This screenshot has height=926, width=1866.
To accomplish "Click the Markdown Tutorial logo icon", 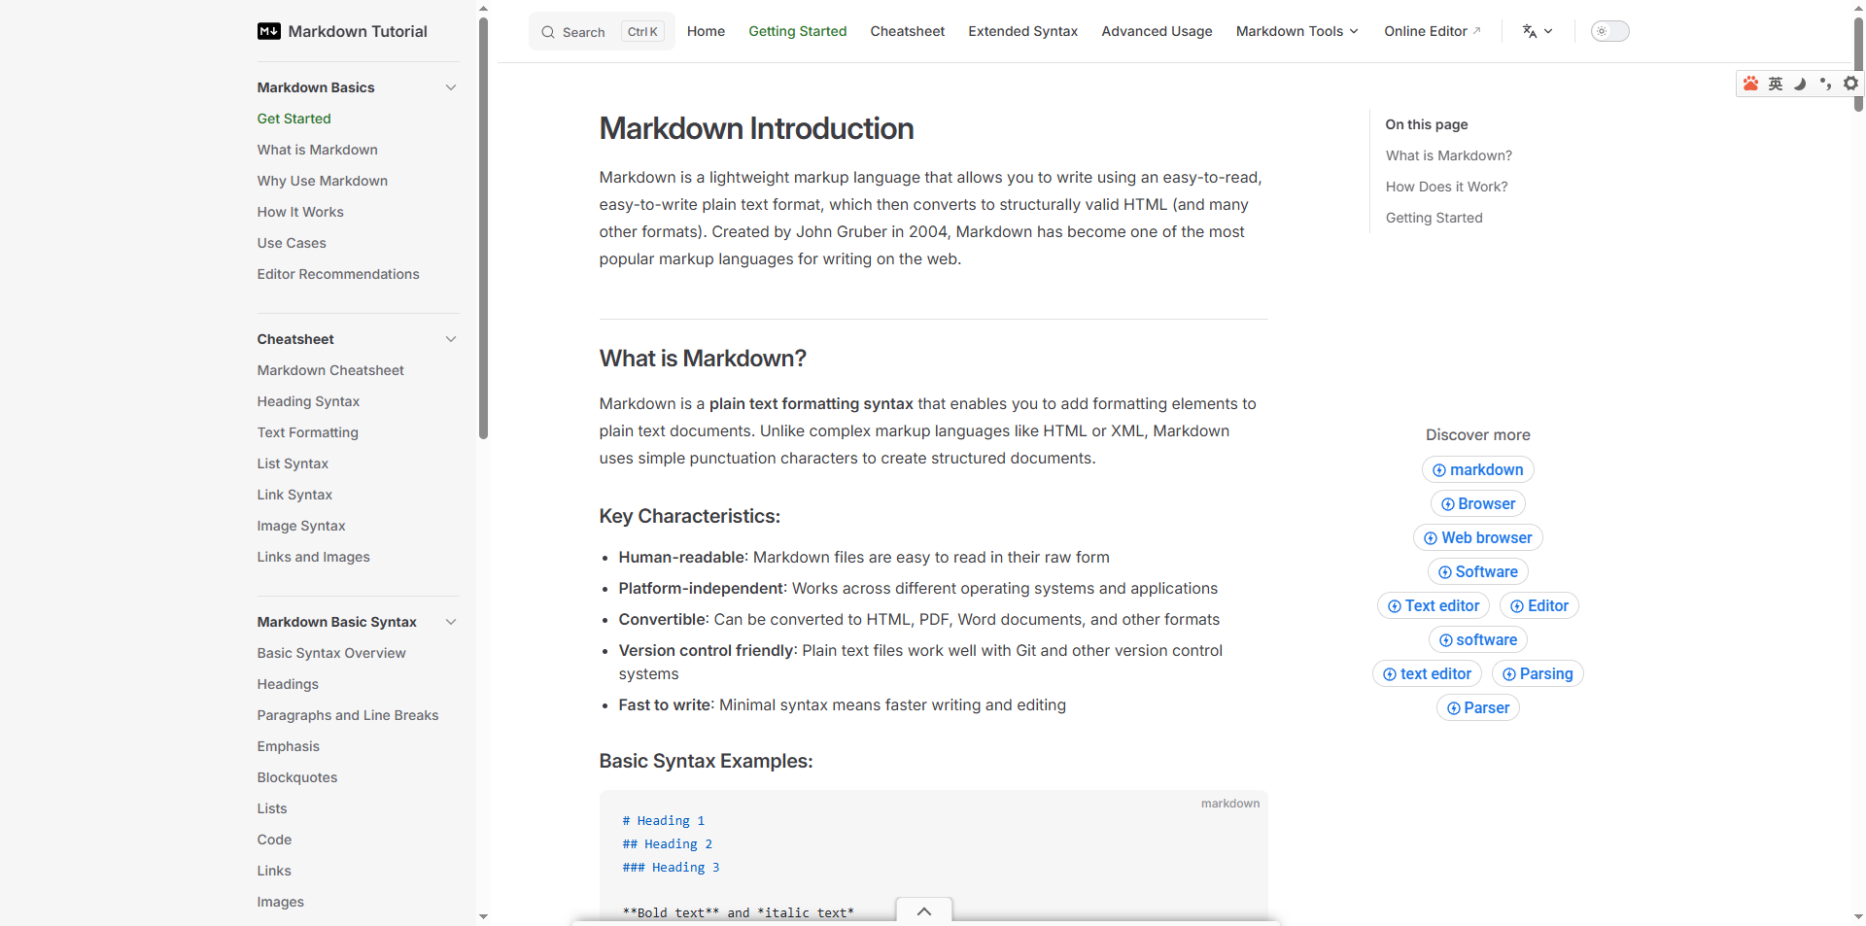I will tap(268, 31).
